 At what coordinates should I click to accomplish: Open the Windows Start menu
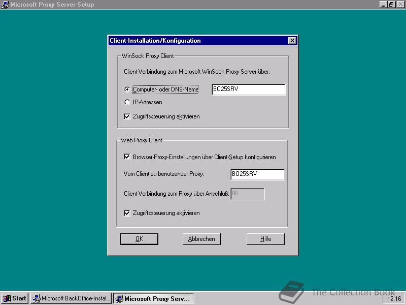click(15, 298)
